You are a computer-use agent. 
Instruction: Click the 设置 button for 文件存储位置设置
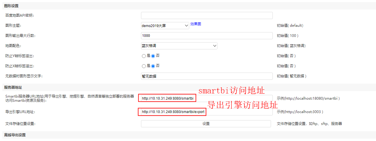coord(206,124)
